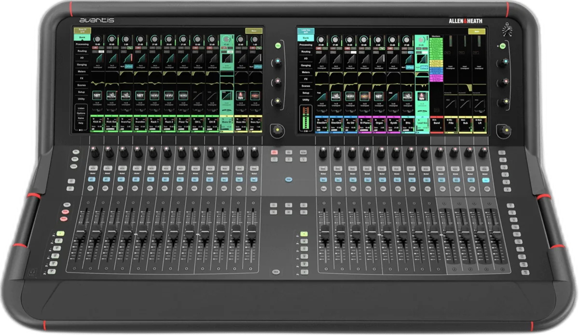Tap the Listen button on left screen

pos(82,109)
